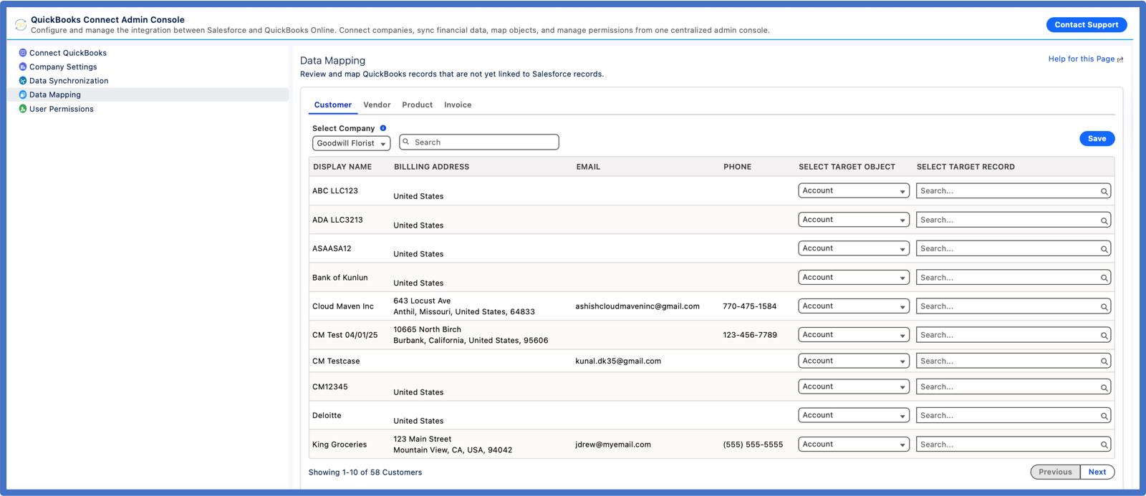Screen dimensions: 1146x496
Task: Click the external link icon beside Help for this Page
Action: [1120, 59]
